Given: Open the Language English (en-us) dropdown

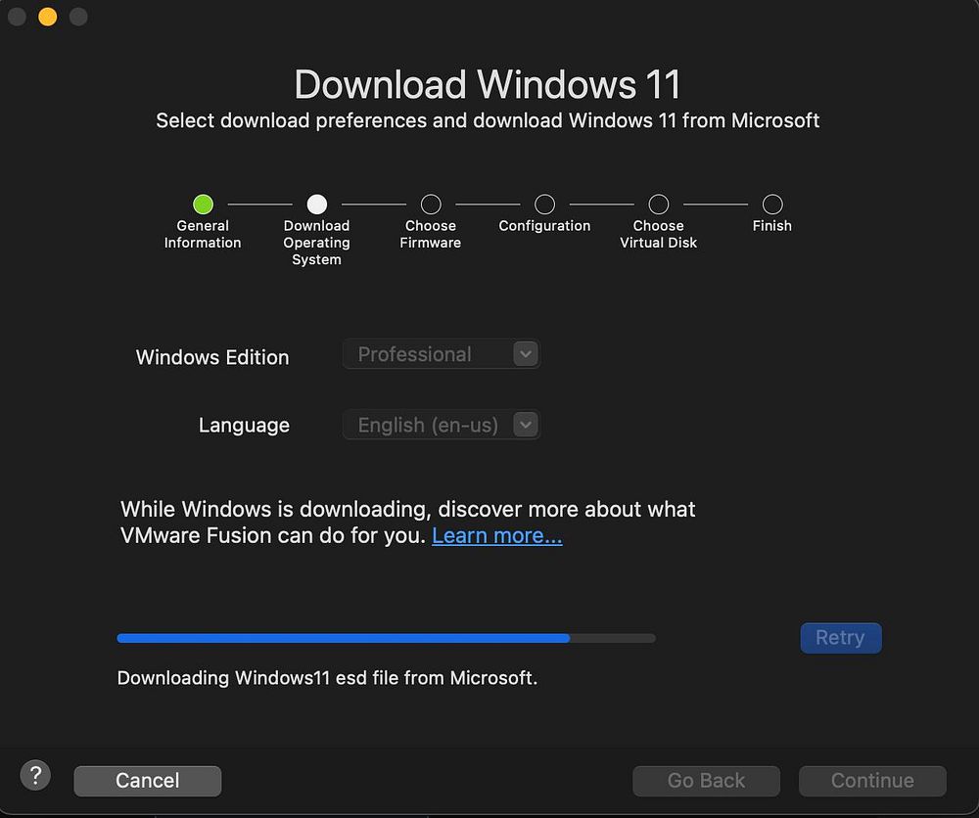Looking at the screenshot, I should tap(442, 425).
